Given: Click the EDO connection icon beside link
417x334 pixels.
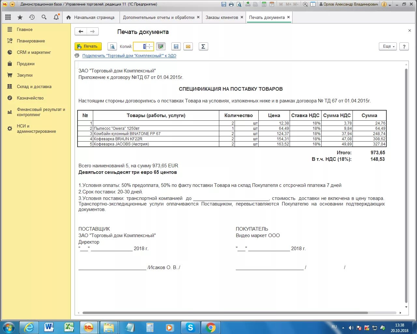Looking at the screenshot, I should coord(77,56).
